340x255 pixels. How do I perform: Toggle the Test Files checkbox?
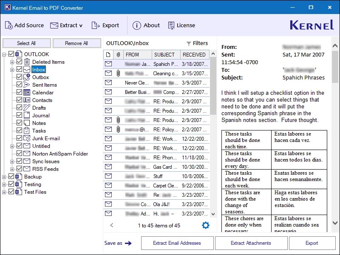pos(11,192)
